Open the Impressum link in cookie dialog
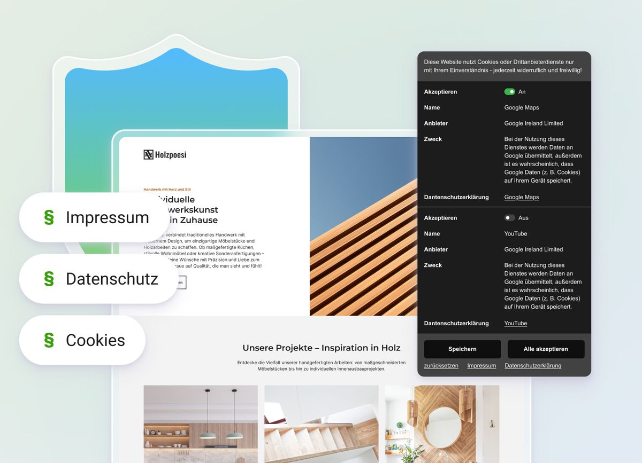Screen dimensions: 642x463 (x=481, y=366)
